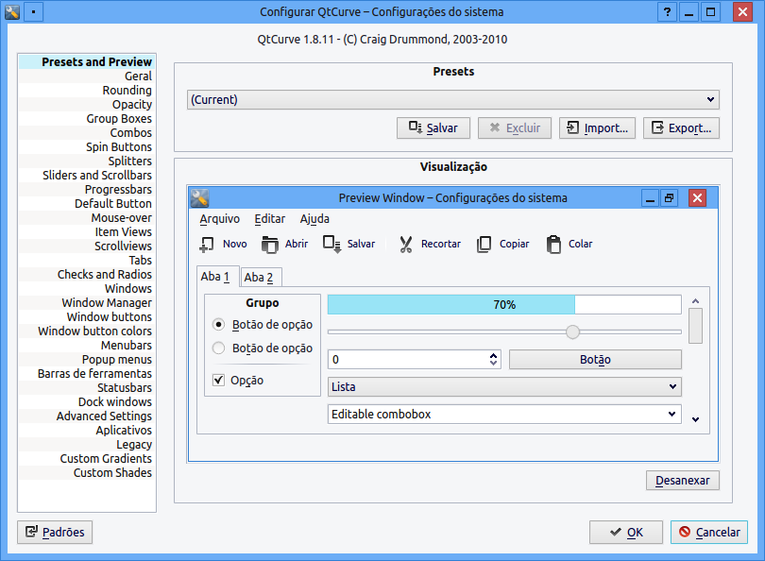765x561 pixels.
Task: Select Presets and Preview entry
Action: pos(87,62)
